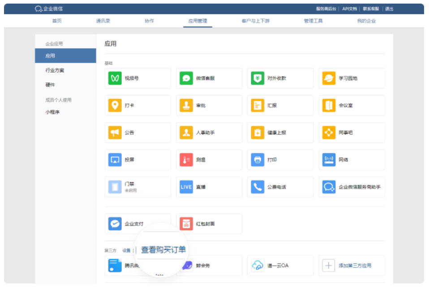Open the 学习园地 planet icon
This screenshot has width=429, height=292.
(329, 78)
